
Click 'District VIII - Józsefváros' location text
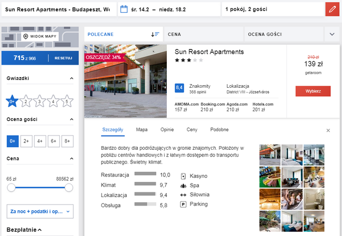pos(248,92)
